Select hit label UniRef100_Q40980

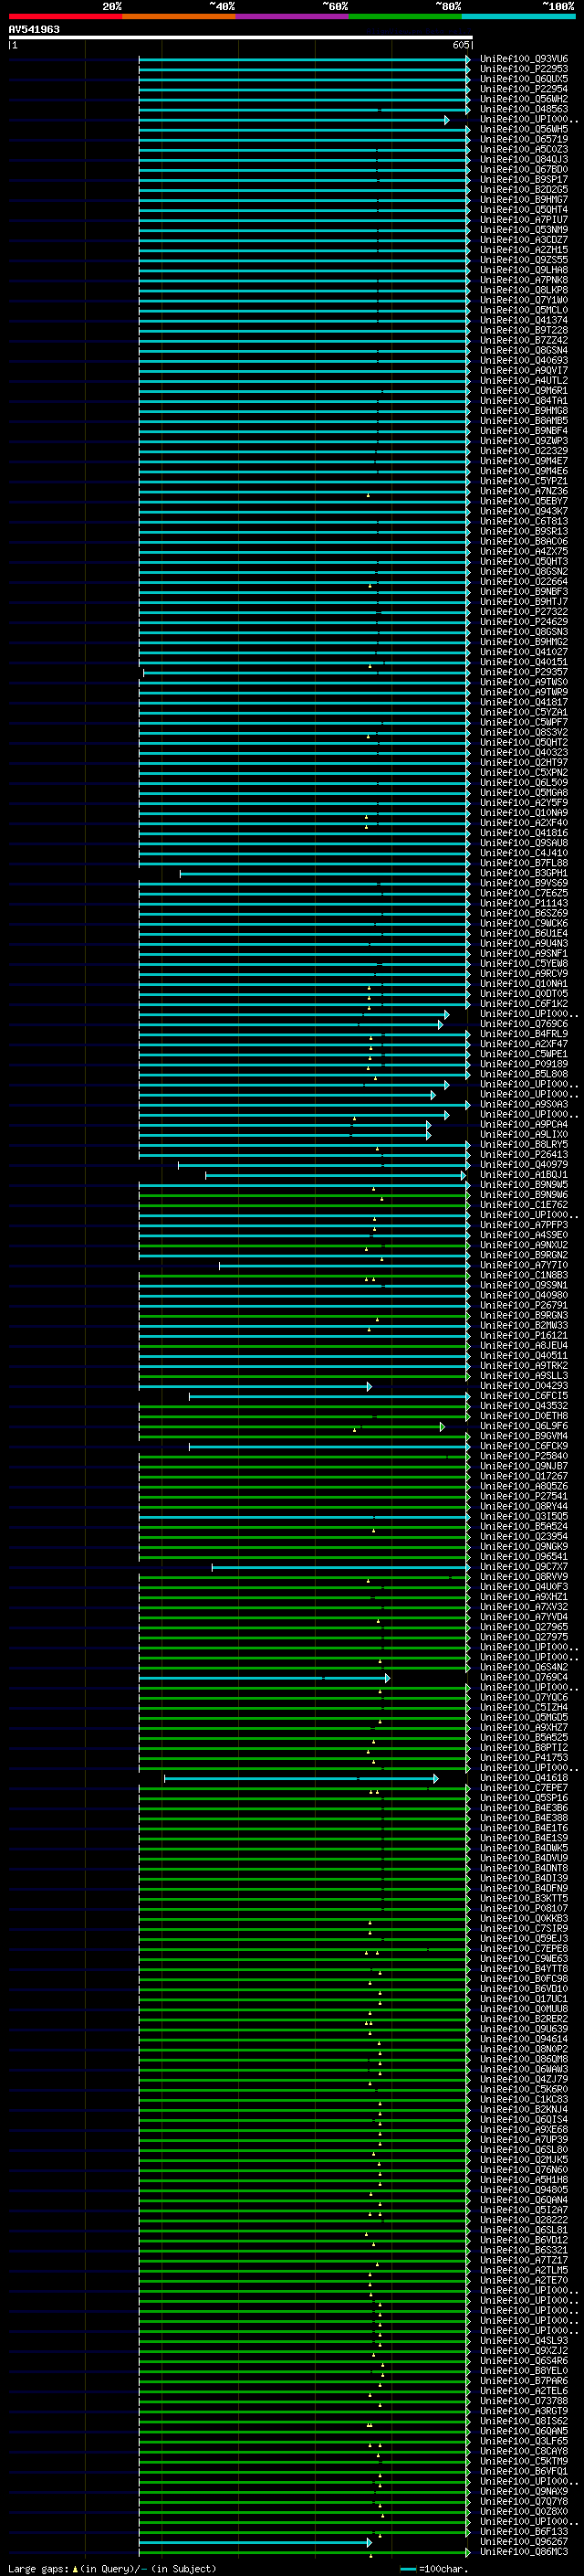(524, 1295)
